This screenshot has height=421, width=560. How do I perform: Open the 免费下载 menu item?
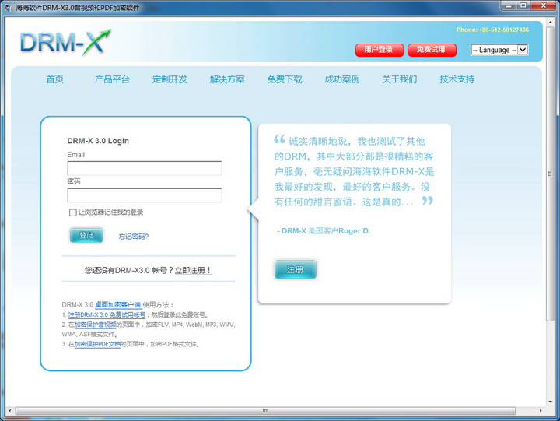285,79
